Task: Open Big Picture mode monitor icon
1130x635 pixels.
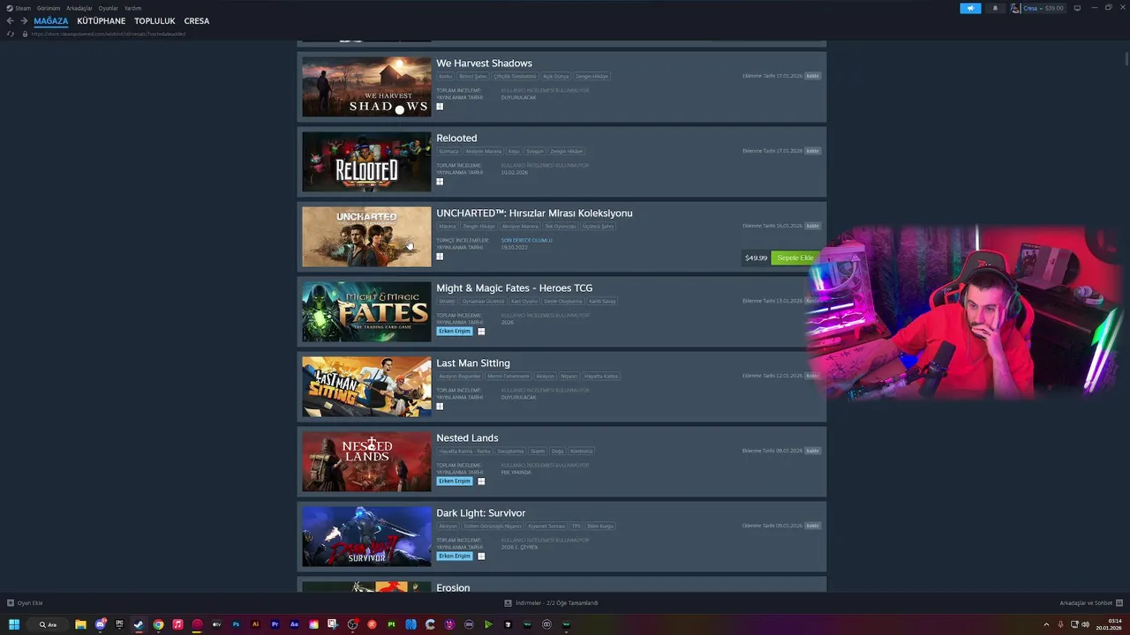Action: click(1077, 8)
